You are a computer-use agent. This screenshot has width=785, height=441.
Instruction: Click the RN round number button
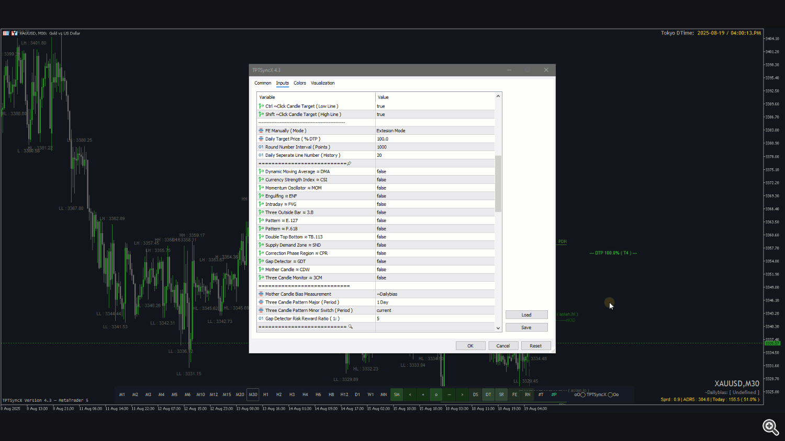[528, 394]
